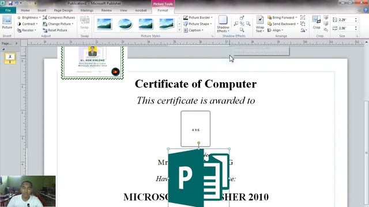
Task: Click the Group objects icon
Action: [x=303, y=18]
